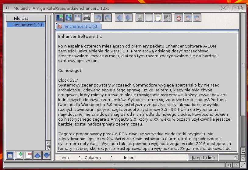
Task: Click the window depth gadget in title bar
Action: [241, 8]
